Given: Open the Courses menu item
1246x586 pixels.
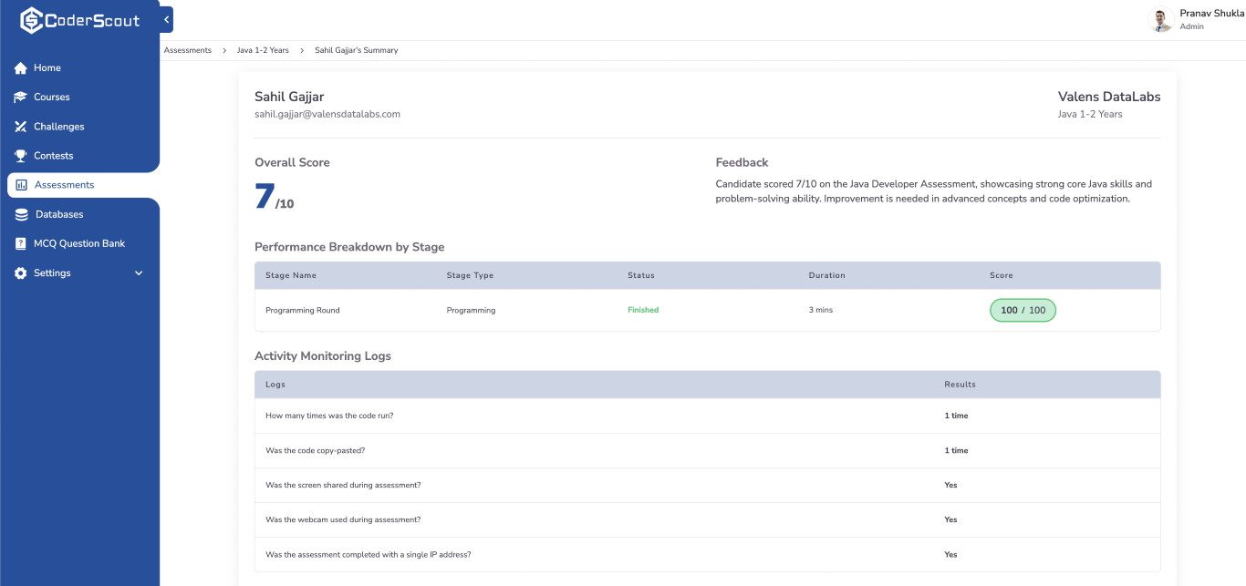Looking at the screenshot, I should (52, 98).
